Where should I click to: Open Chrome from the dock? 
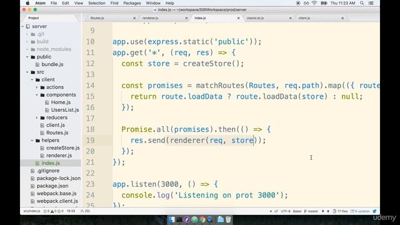[202, 219]
